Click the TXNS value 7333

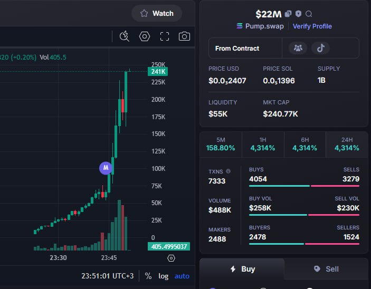coord(217,181)
